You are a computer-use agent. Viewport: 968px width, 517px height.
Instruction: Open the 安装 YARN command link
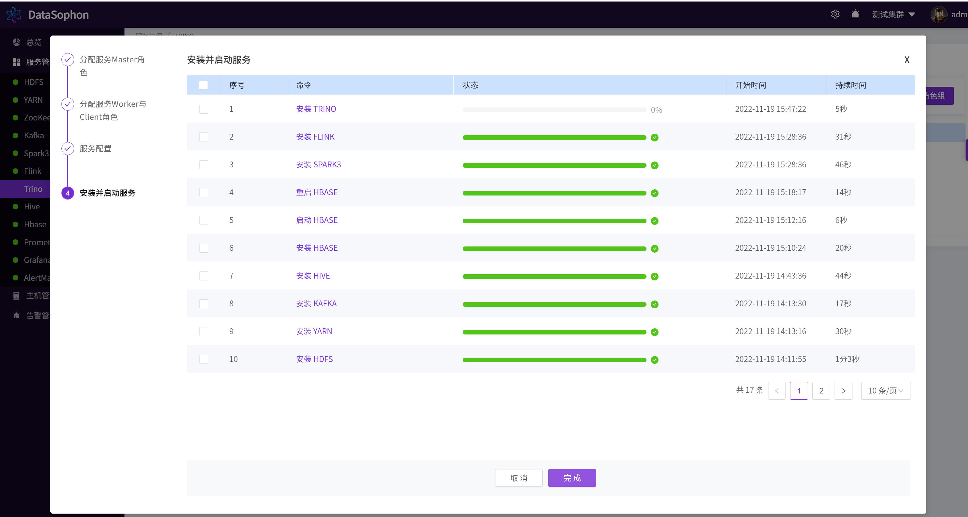314,331
